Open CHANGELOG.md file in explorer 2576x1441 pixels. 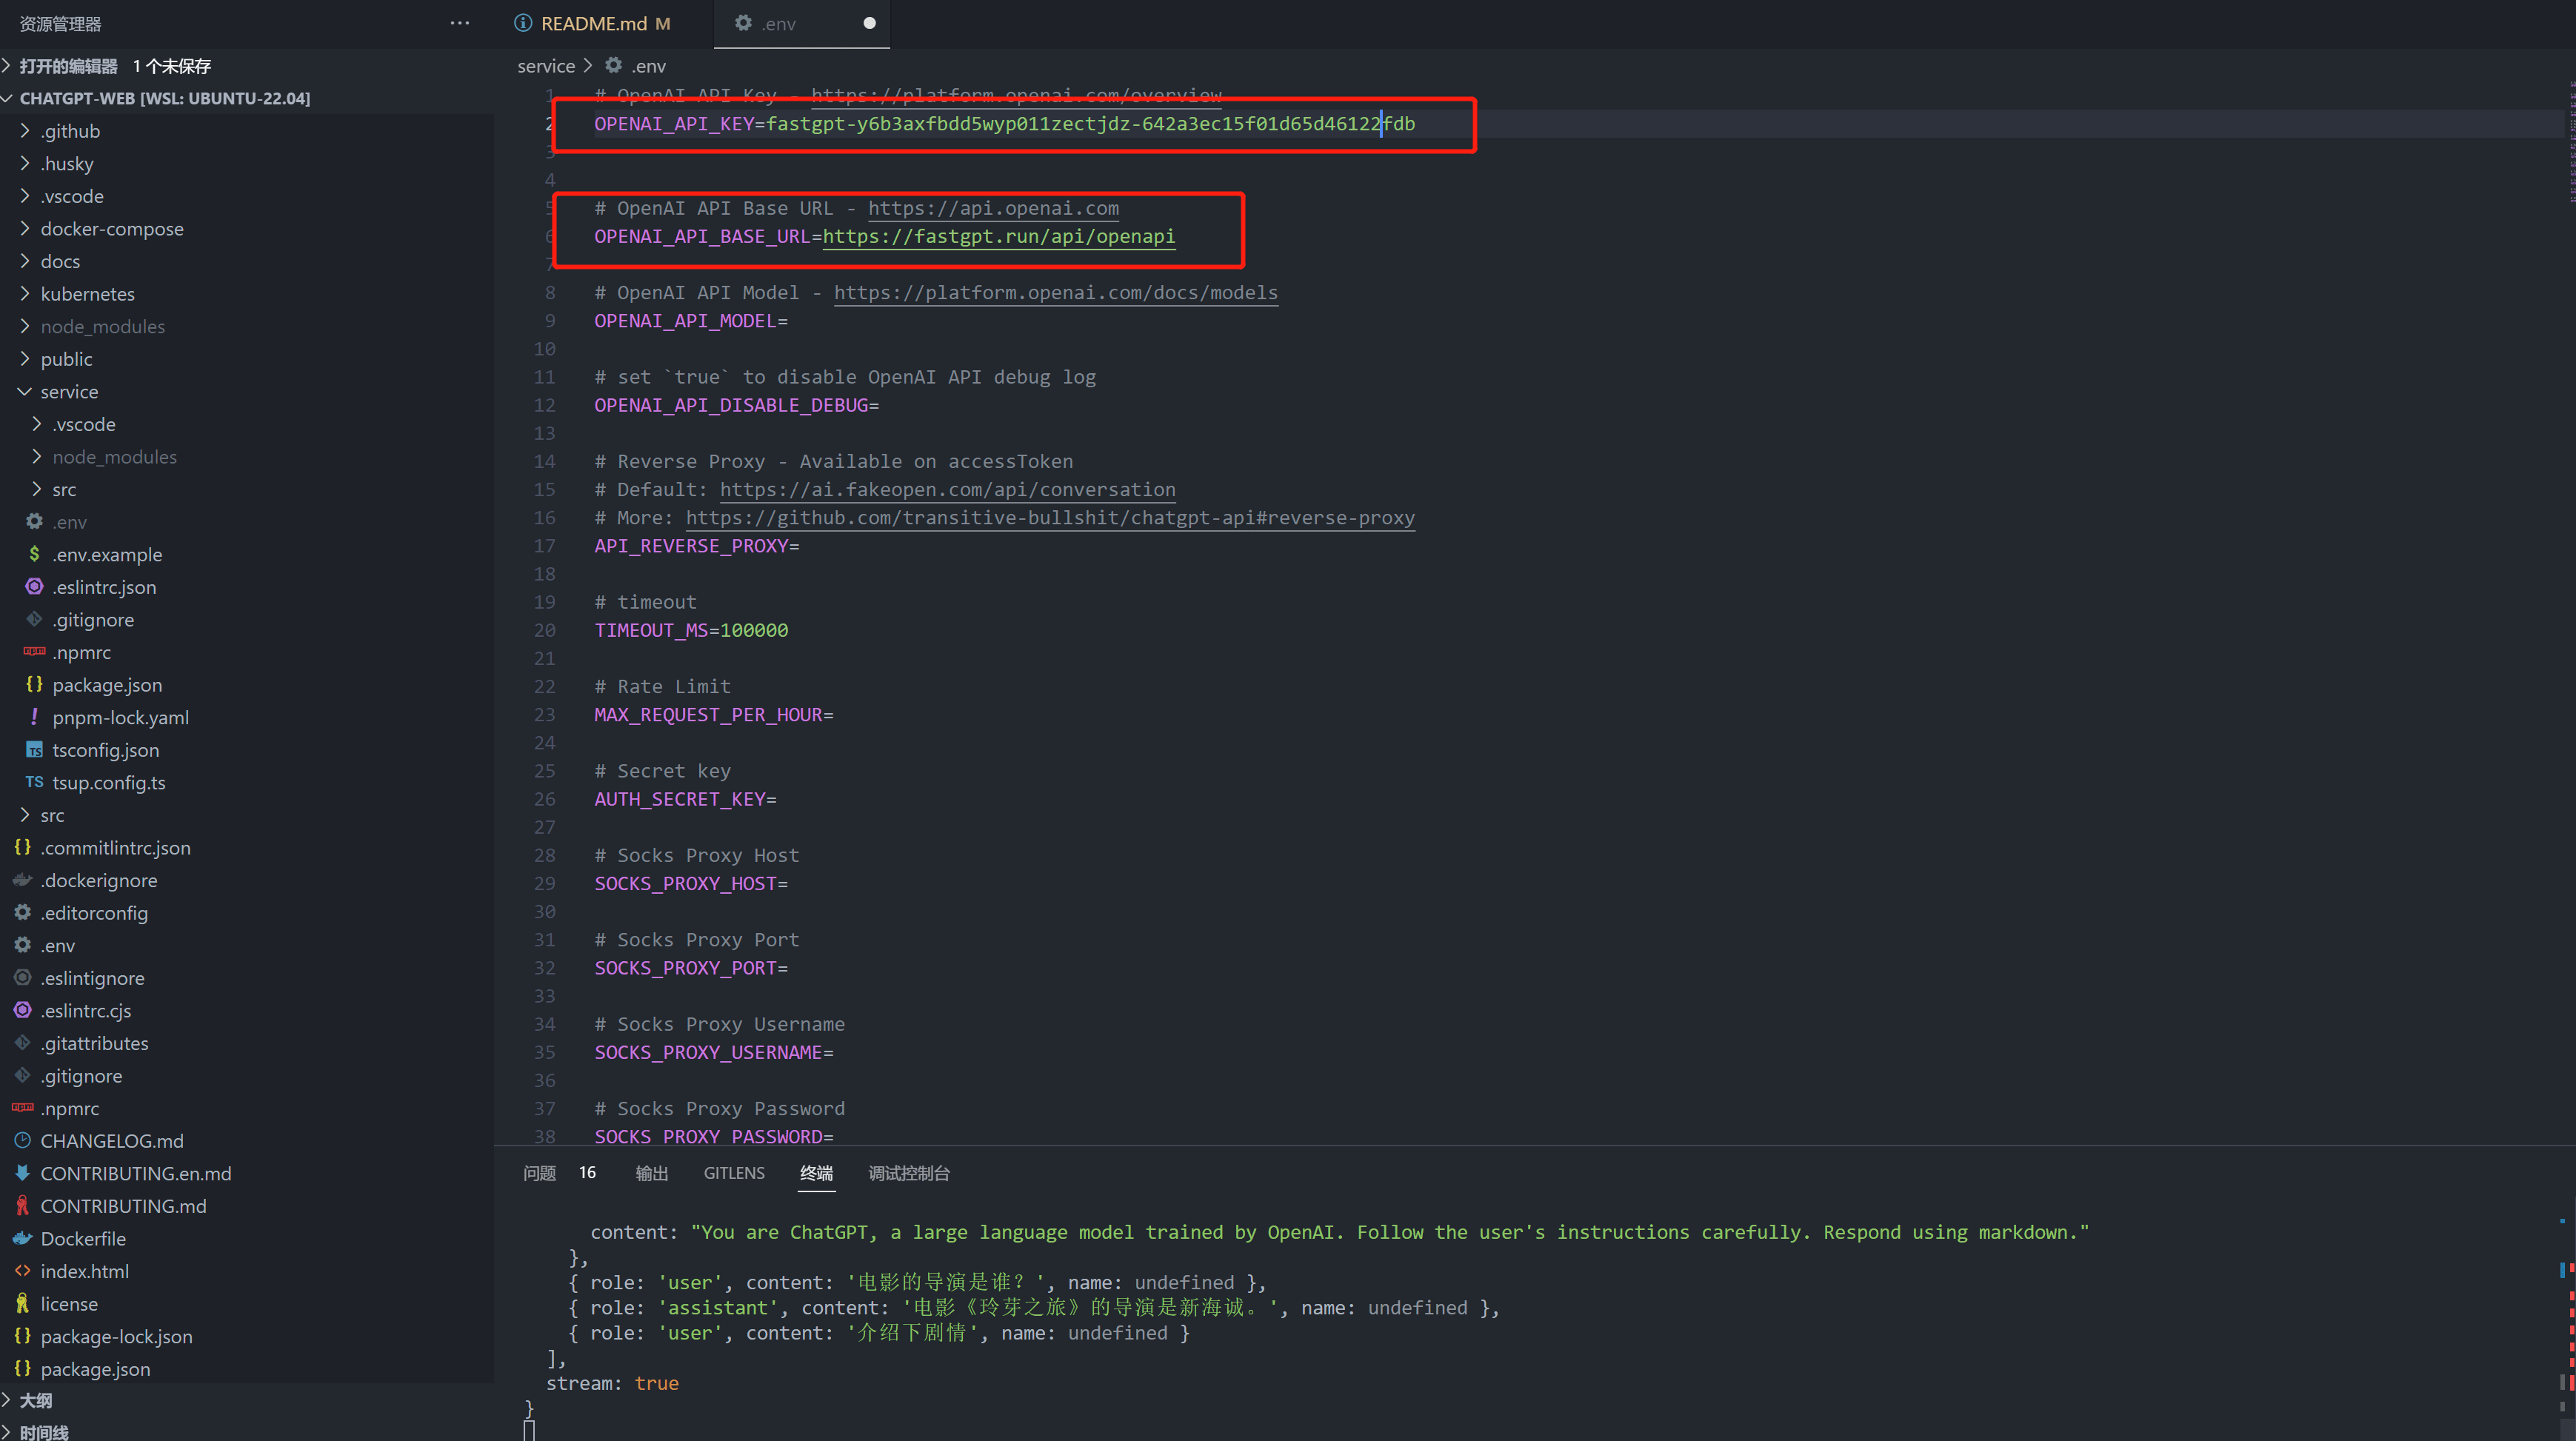pos(112,1140)
